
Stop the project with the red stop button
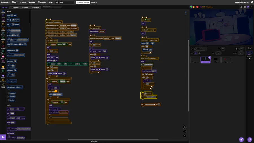coord(197,7)
